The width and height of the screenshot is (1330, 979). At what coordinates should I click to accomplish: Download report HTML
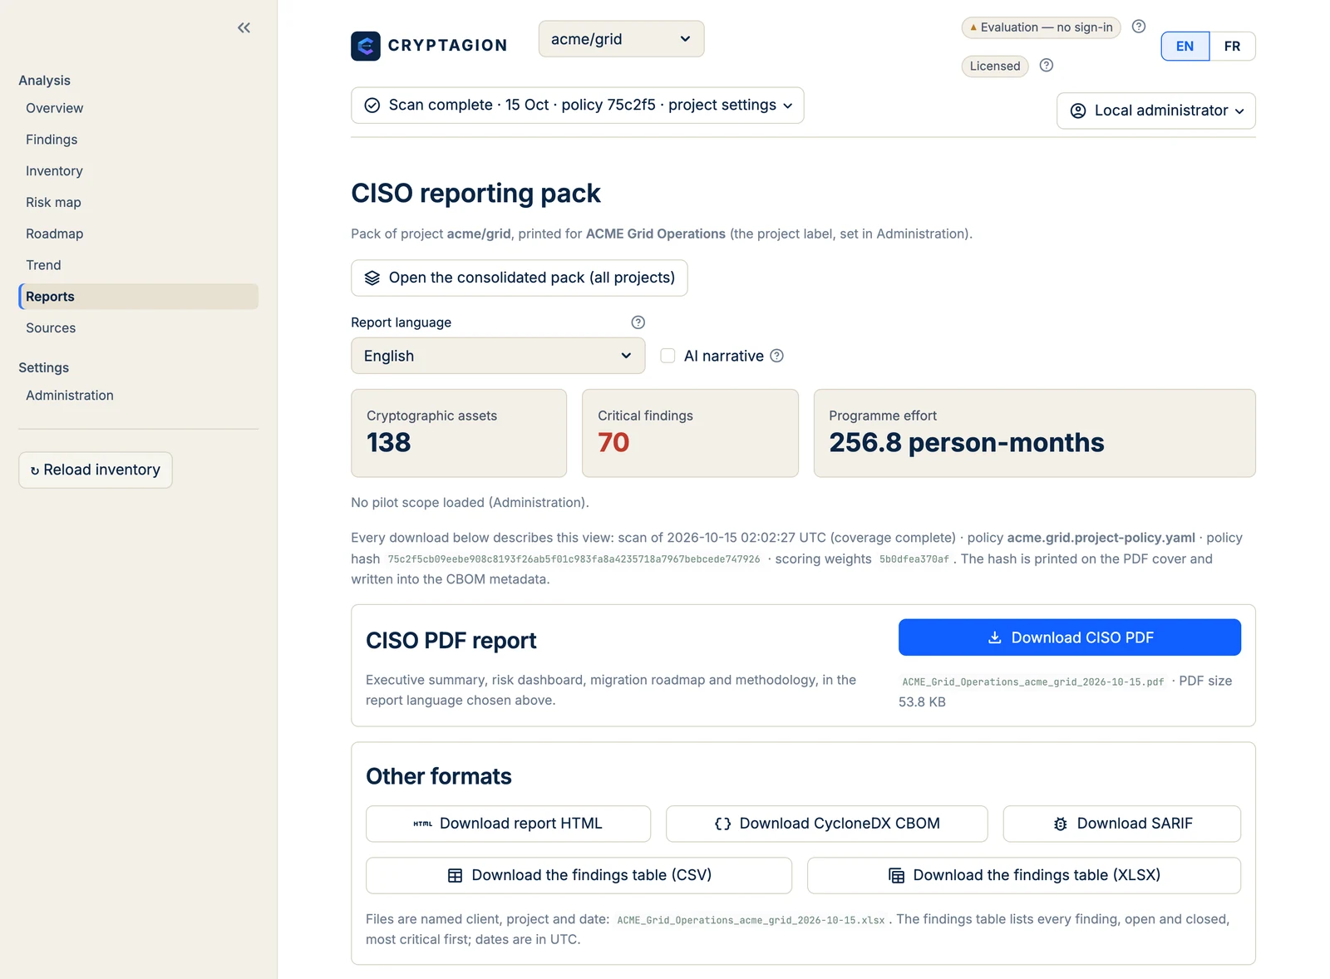coord(508,824)
